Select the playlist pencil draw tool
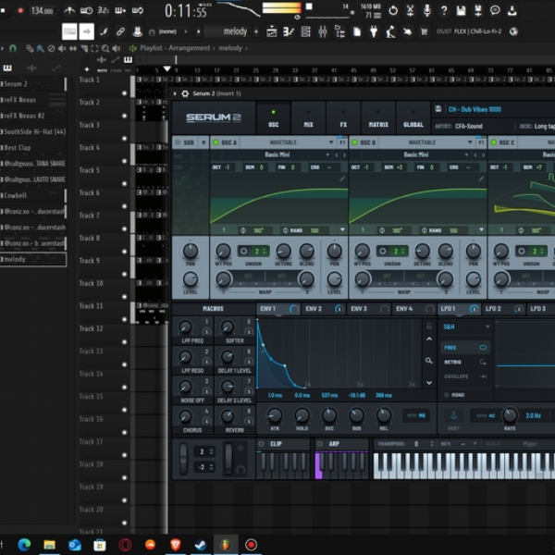The width and height of the screenshot is (555, 555). 30,48
